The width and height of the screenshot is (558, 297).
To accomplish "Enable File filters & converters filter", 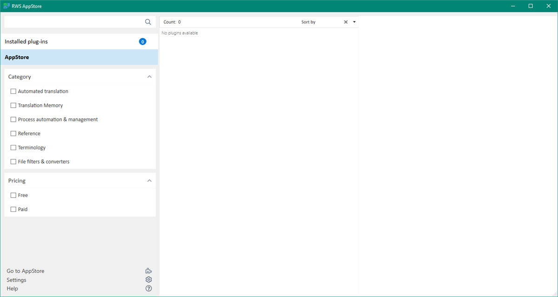I will [13, 162].
